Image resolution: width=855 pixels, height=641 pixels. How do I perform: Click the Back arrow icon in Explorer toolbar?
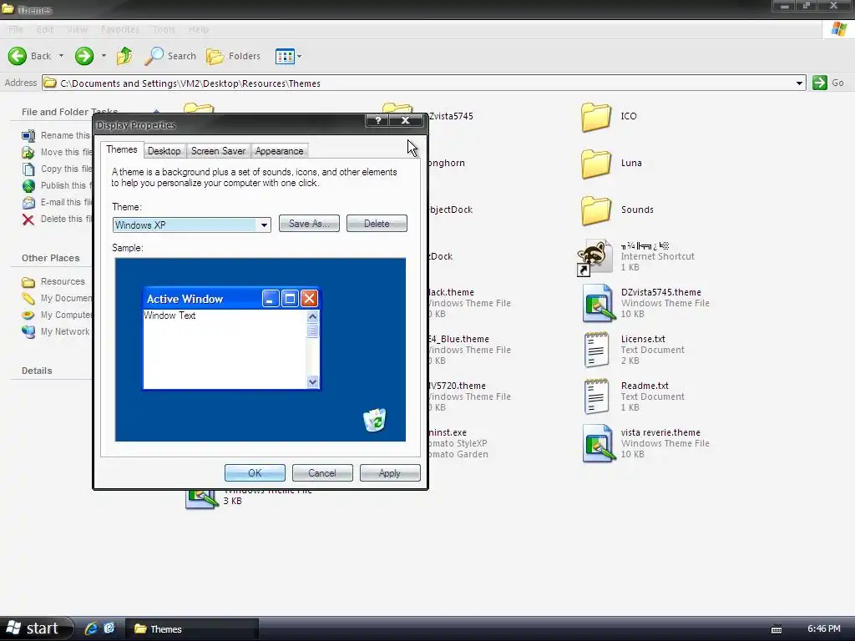click(17, 56)
